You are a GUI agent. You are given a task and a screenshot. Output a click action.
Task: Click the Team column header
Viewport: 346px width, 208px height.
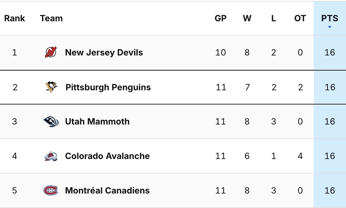[x=51, y=18]
